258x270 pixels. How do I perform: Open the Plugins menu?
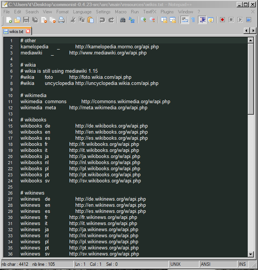[x=167, y=12]
